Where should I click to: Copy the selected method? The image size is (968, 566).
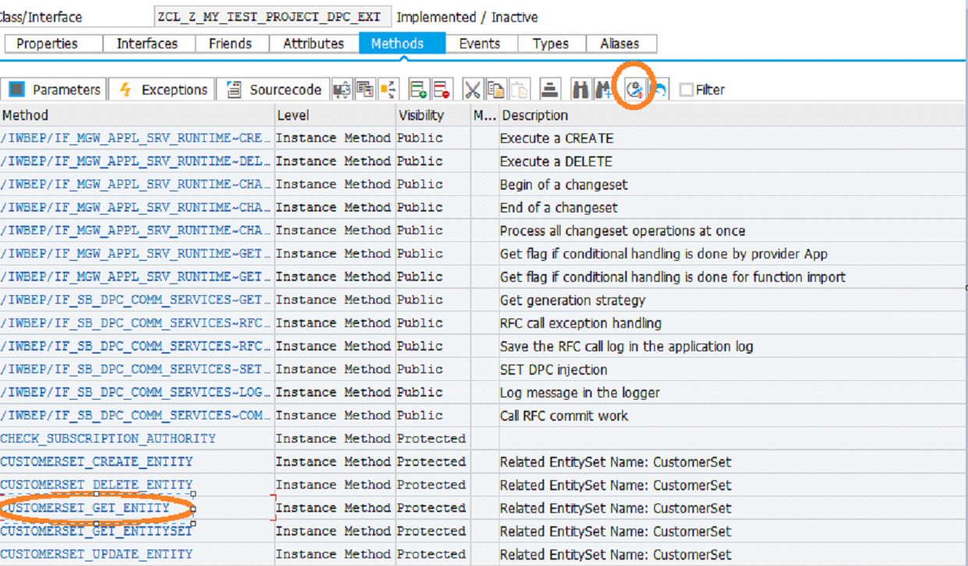point(495,89)
